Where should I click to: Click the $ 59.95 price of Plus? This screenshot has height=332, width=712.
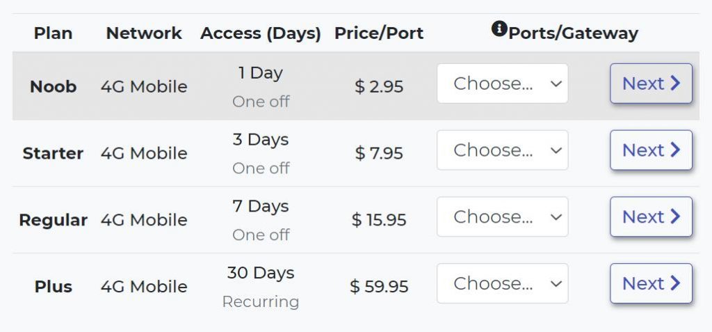coord(379,287)
